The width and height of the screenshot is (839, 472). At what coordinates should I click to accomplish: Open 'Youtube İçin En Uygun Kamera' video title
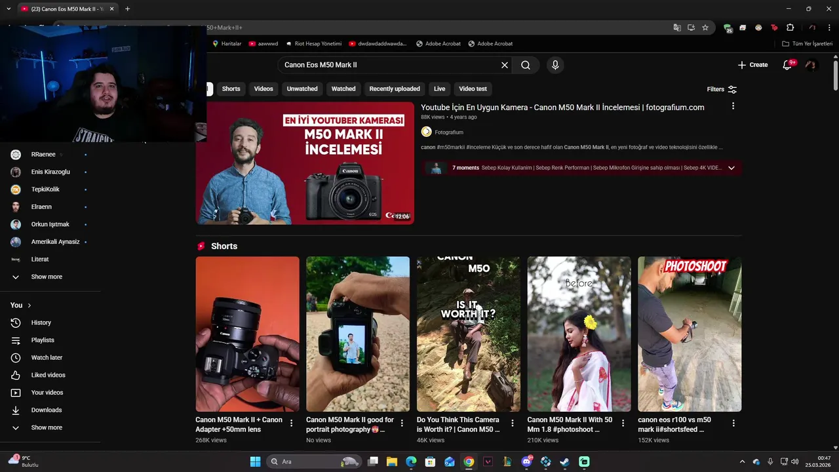[562, 108]
